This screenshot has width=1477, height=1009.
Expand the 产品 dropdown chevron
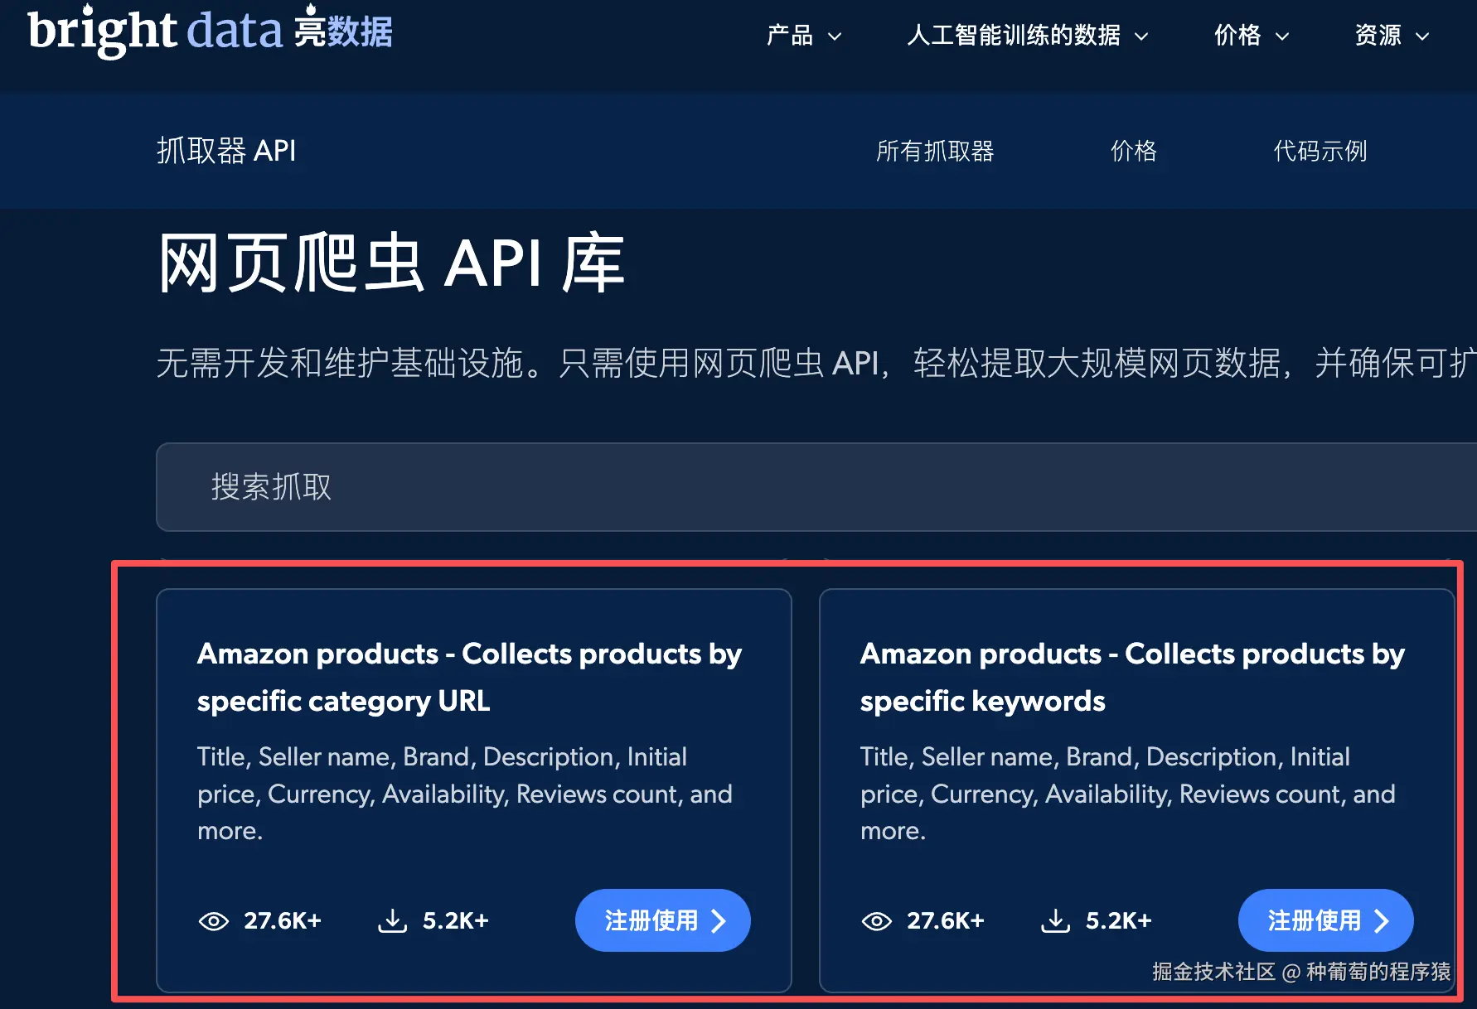click(835, 36)
